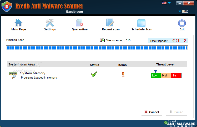Click the System Memory row title

(x=33, y=73)
